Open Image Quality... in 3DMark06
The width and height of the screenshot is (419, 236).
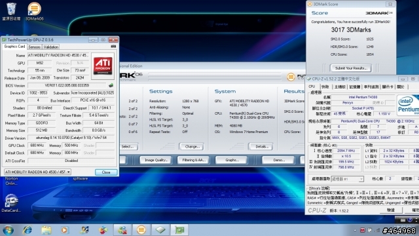(156, 160)
